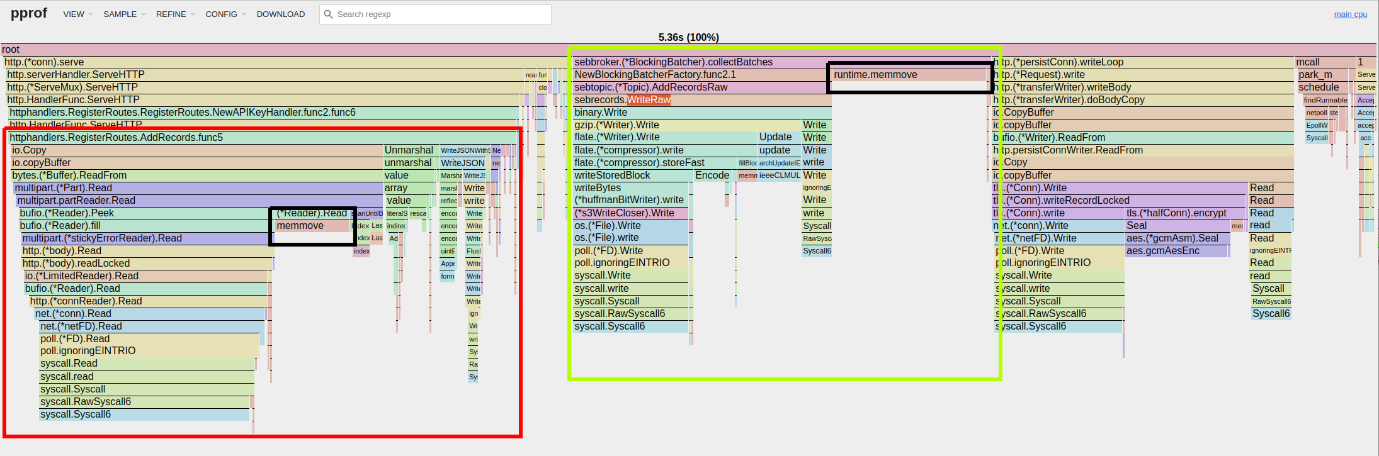Select the sebbroker.(*BlockingBatcher).collectBatches frame

point(783,62)
